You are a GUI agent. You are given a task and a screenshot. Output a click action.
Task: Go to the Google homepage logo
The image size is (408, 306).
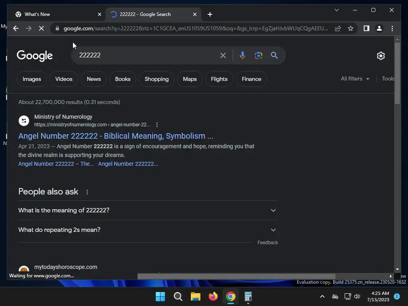pos(35,56)
